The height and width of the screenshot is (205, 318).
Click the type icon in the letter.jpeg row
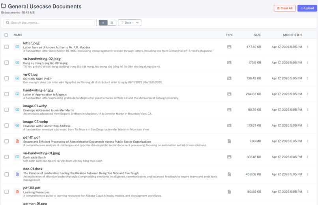(x=229, y=47)
